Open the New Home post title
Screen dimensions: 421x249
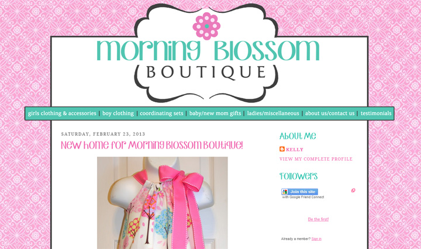[151, 145]
